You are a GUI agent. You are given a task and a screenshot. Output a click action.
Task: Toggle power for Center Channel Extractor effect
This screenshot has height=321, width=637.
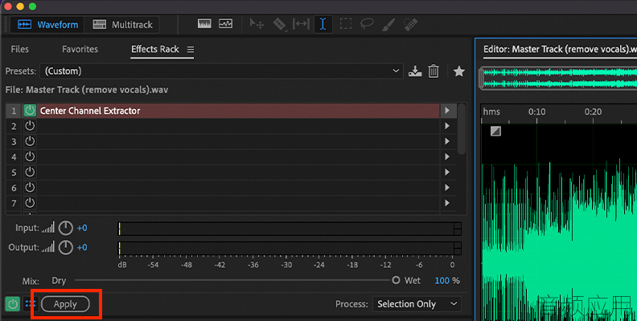pyautogui.click(x=30, y=110)
